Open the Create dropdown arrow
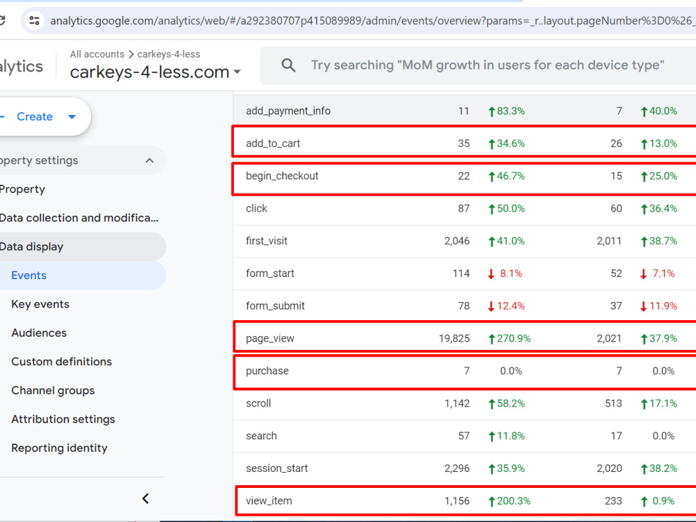 click(72, 117)
